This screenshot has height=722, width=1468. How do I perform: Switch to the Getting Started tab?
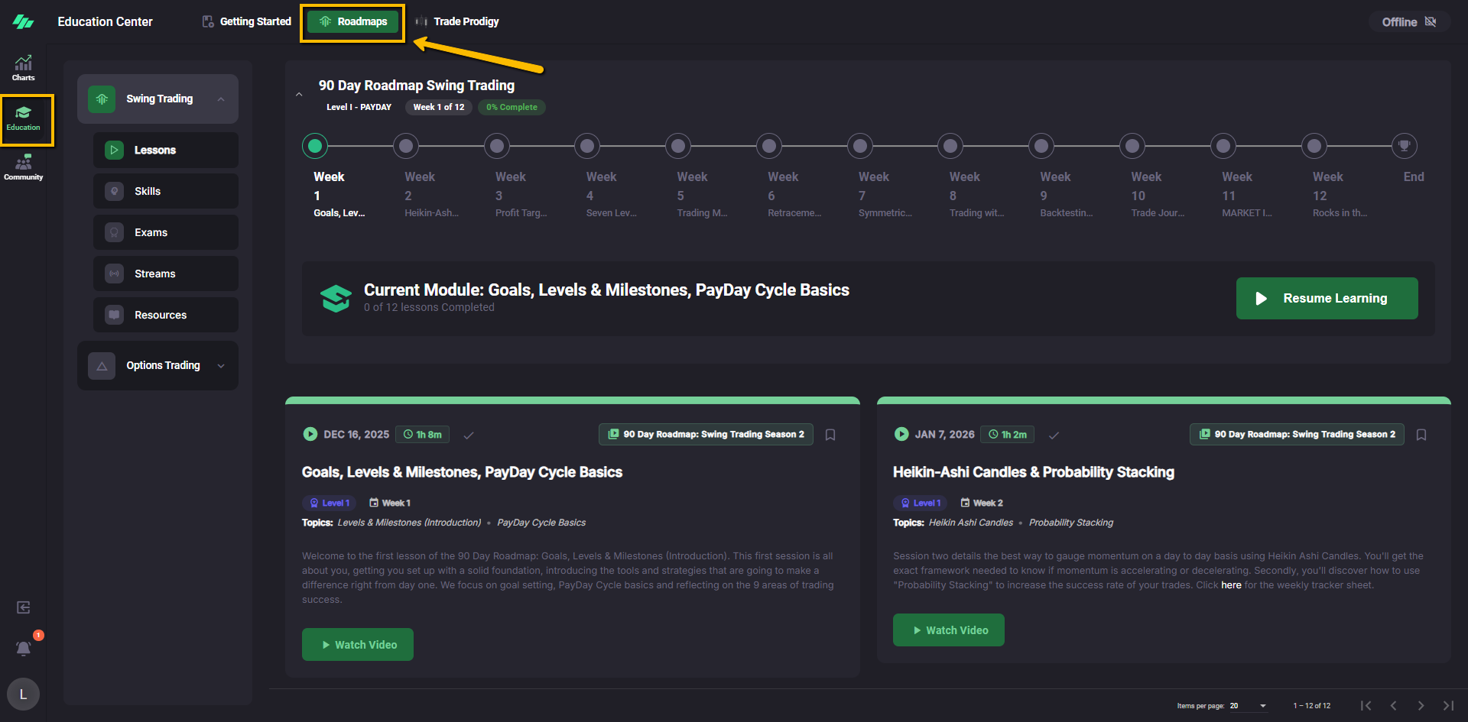(x=246, y=21)
